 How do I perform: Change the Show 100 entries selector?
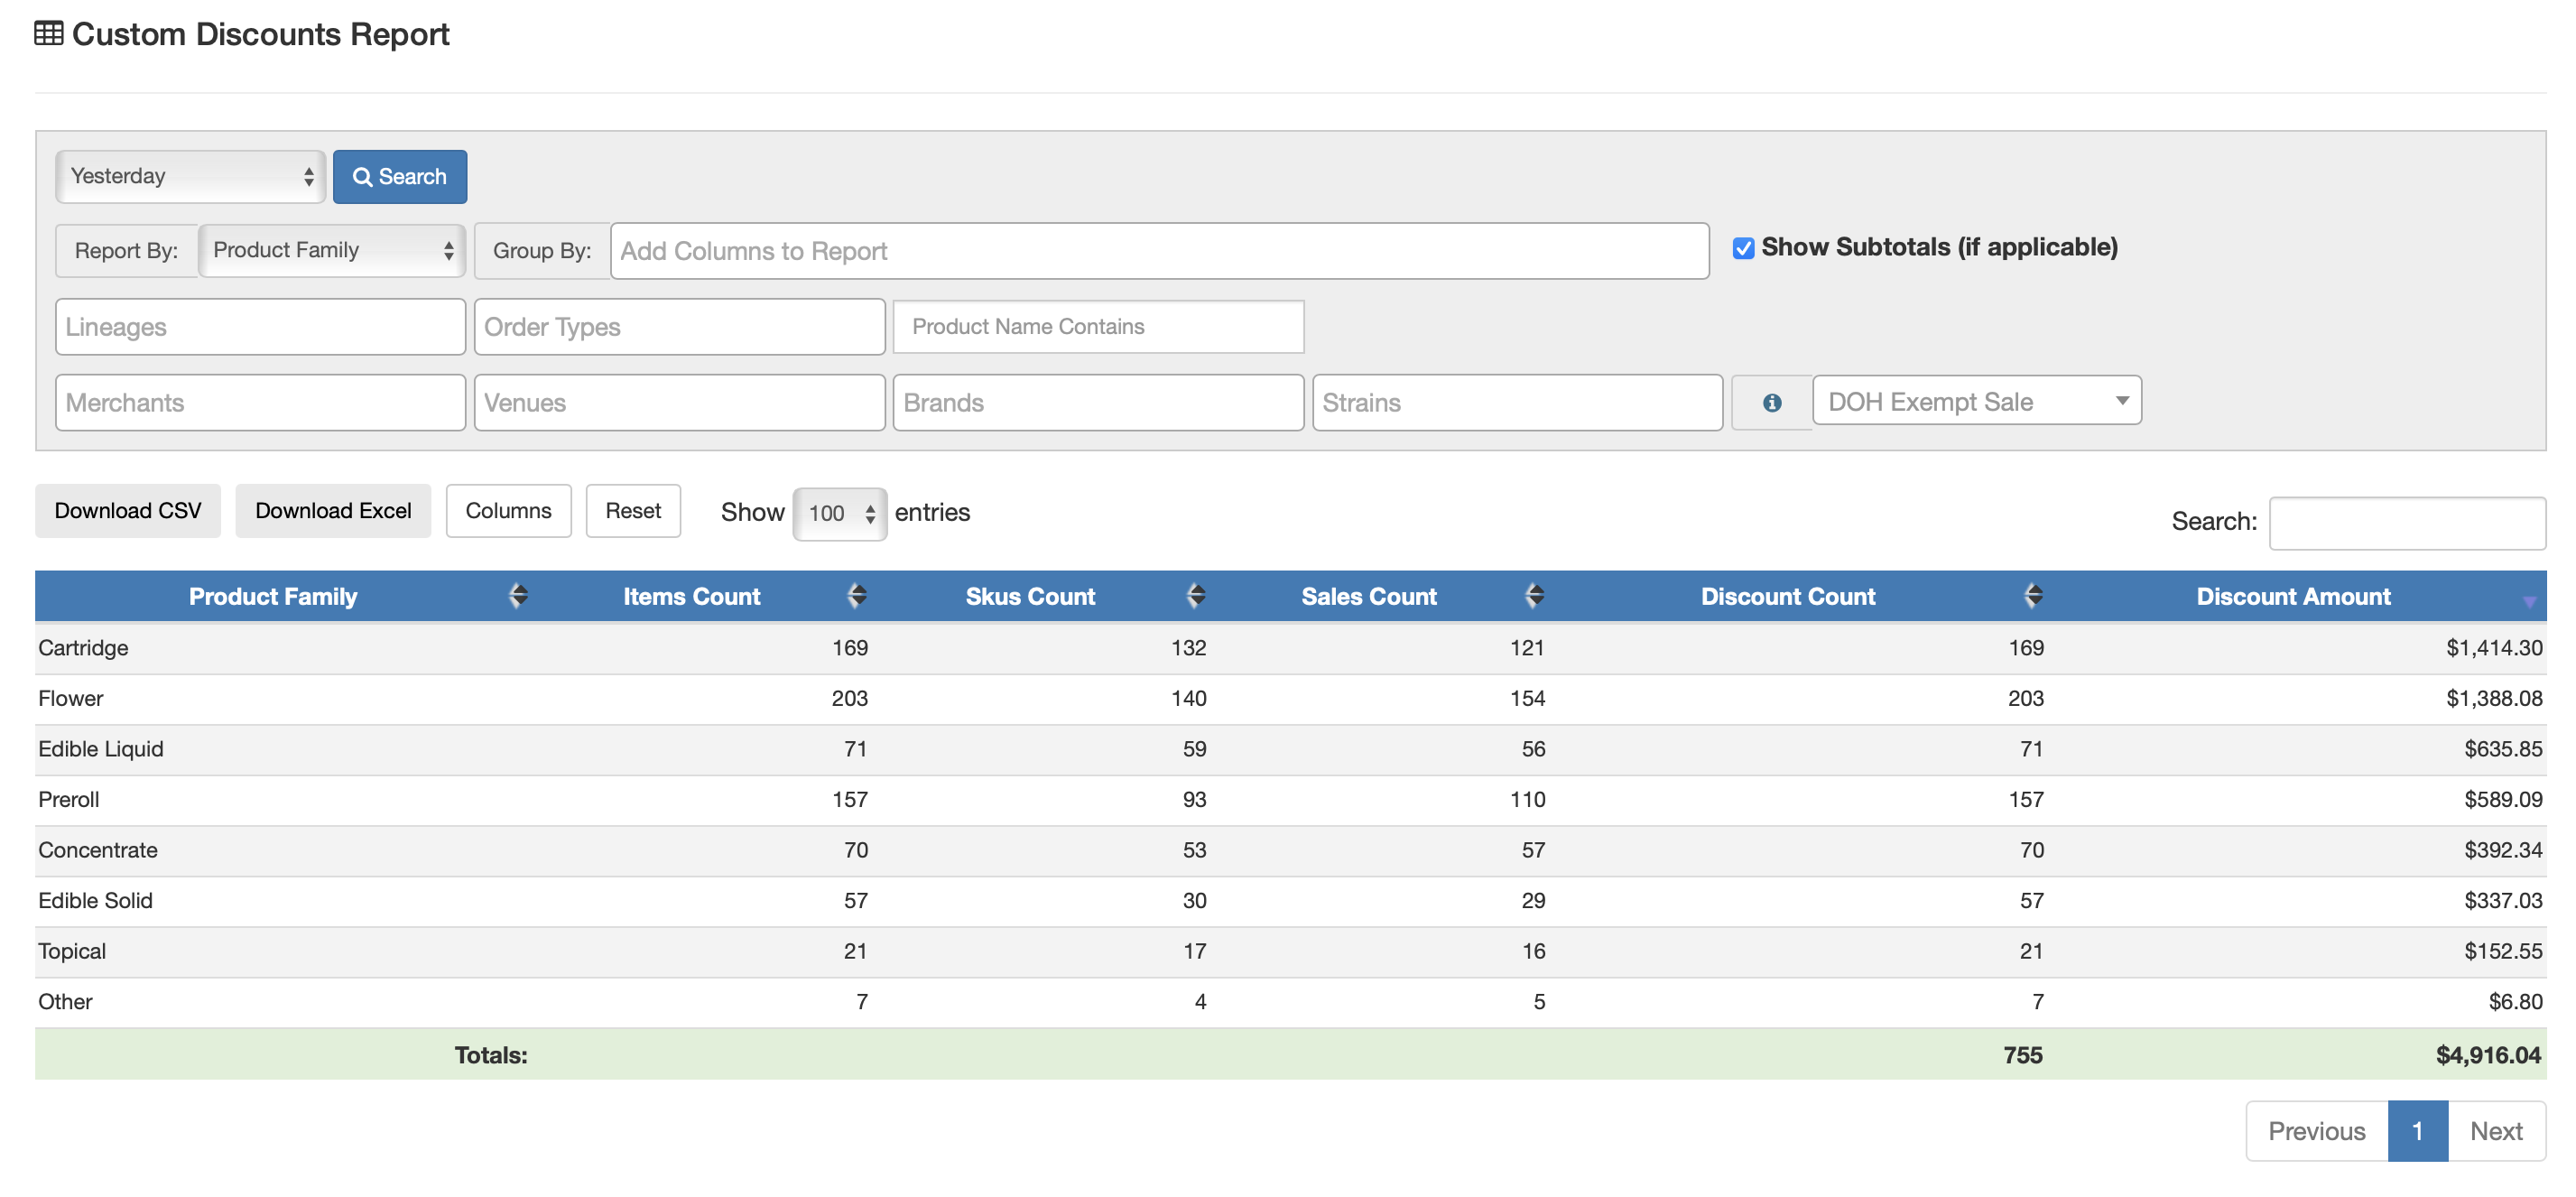(839, 514)
